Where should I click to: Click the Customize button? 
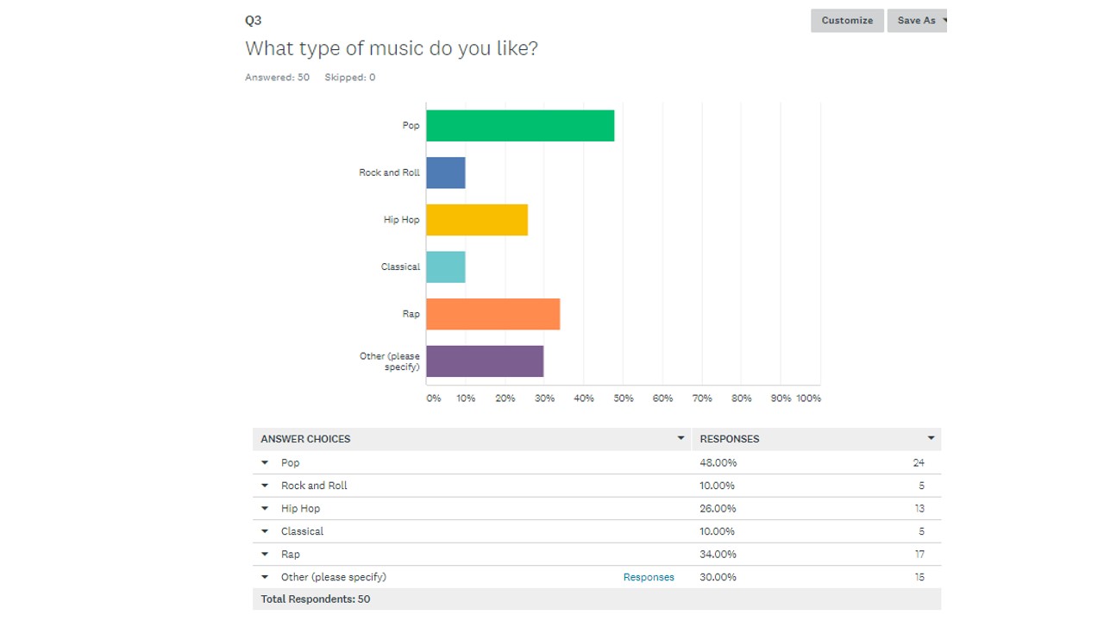[x=847, y=21]
